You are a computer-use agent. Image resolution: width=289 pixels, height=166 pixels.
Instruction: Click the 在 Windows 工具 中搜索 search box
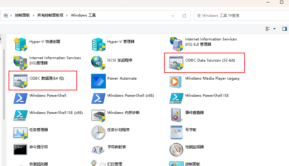click(x=239, y=16)
